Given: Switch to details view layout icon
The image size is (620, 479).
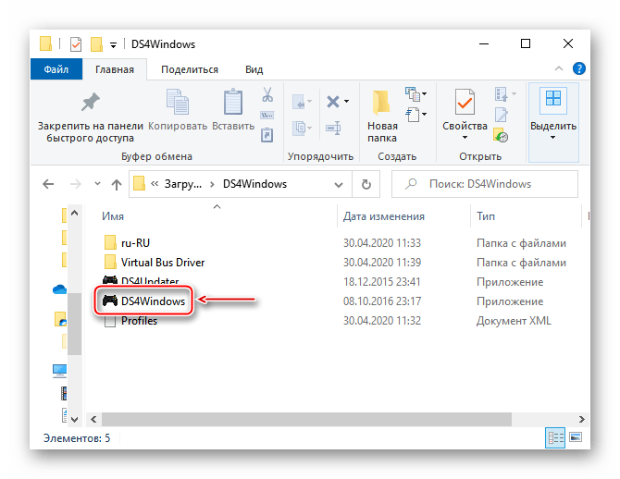Looking at the screenshot, I should [x=555, y=437].
